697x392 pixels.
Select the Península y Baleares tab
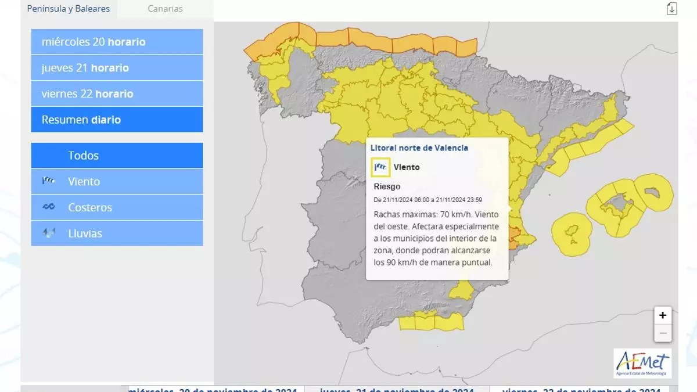tap(69, 9)
